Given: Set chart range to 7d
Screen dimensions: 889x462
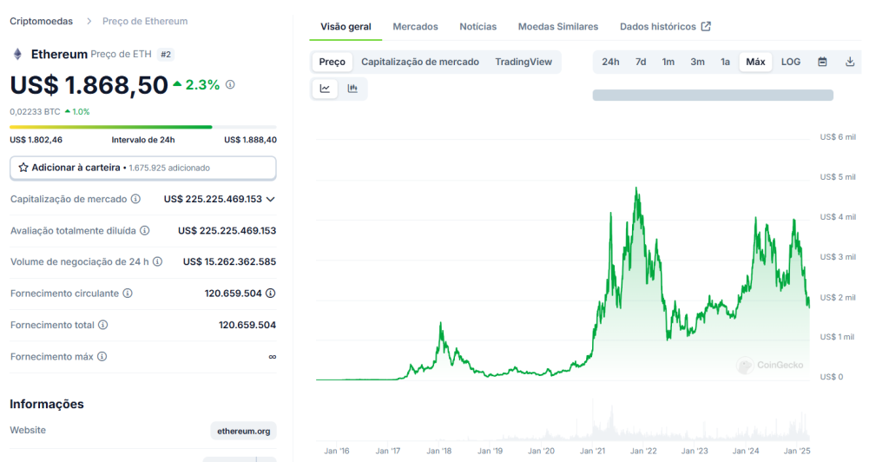Looking at the screenshot, I should 641,62.
